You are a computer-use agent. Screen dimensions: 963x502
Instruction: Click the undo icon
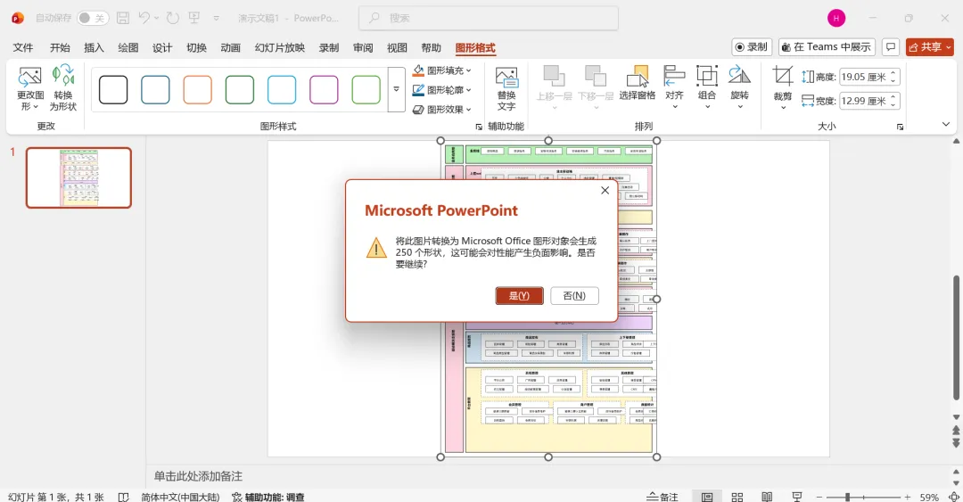pyautogui.click(x=144, y=19)
